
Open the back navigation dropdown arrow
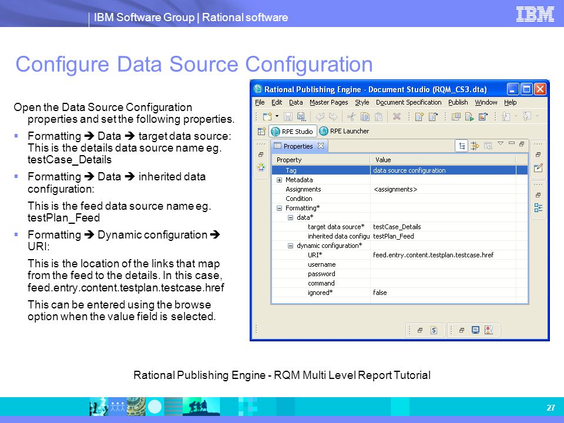(516, 116)
